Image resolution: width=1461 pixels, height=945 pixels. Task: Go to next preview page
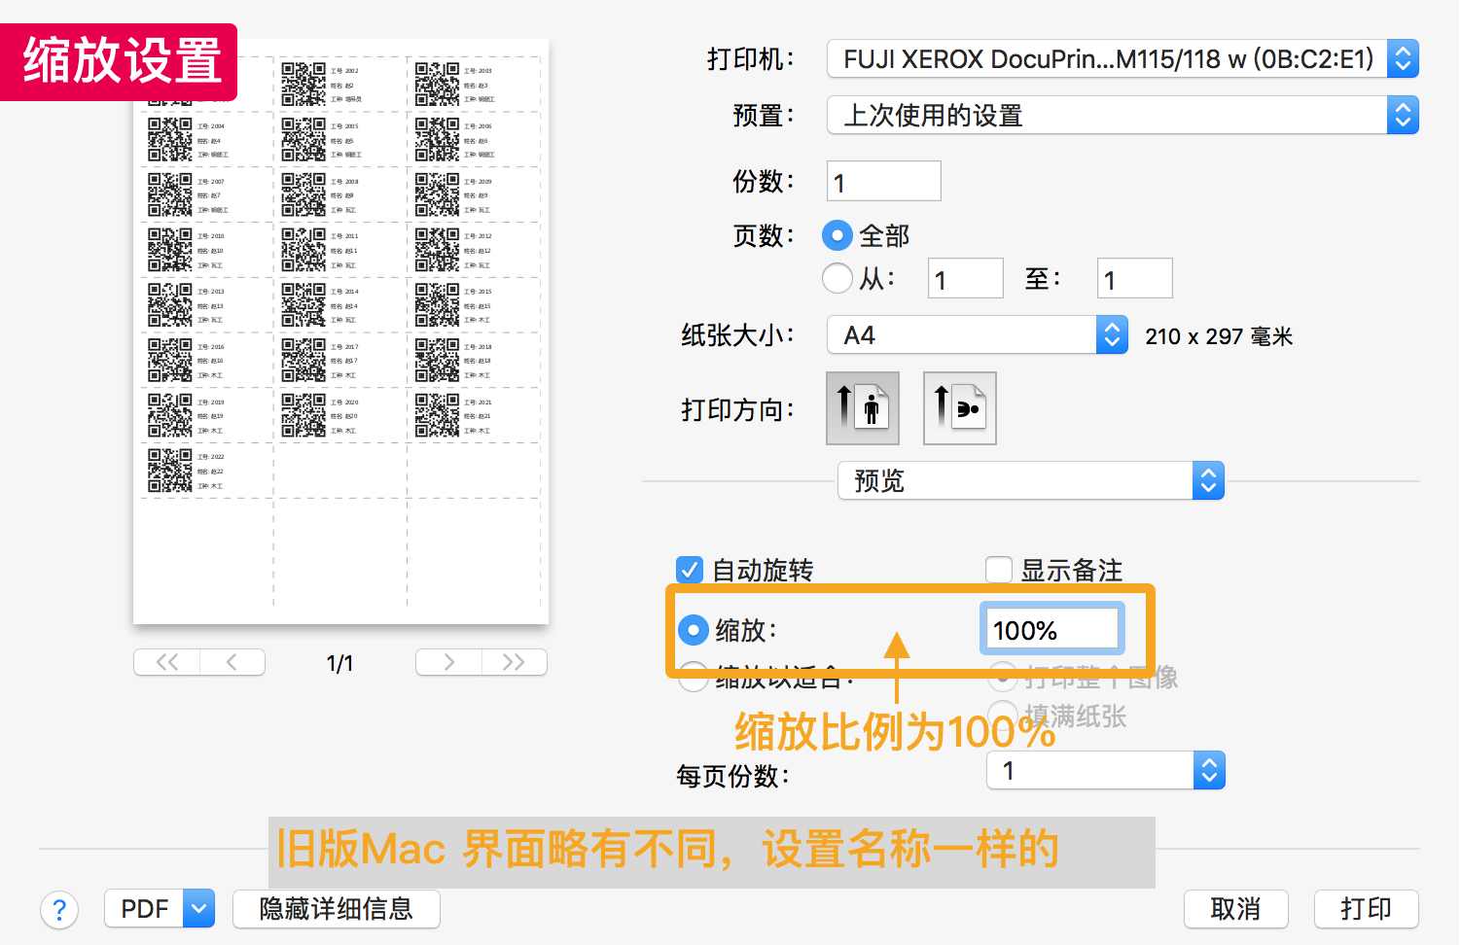tap(448, 662)
